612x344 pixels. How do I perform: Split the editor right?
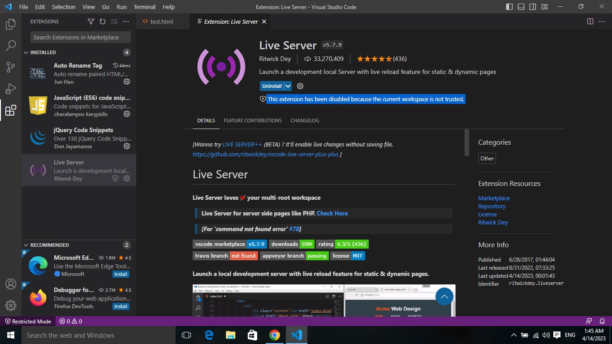point(590,21)
